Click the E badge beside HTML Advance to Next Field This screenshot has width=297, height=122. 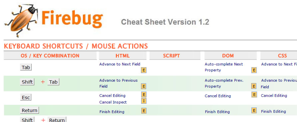144,70
